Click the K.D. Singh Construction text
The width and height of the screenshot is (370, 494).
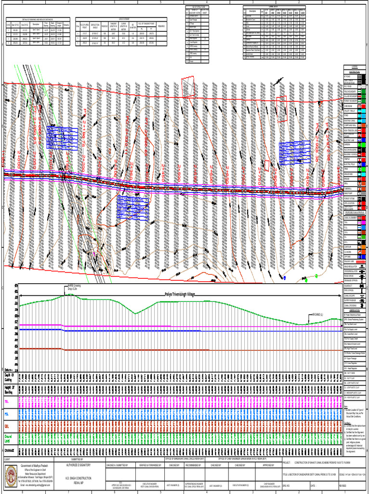point(78,479)
